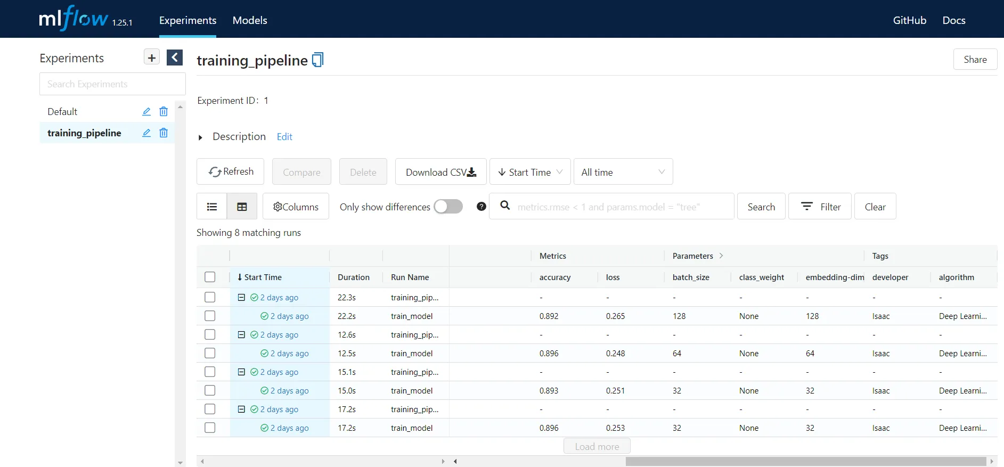
Task: Click status icon of 15.0s train_model run
Action: 264,391
